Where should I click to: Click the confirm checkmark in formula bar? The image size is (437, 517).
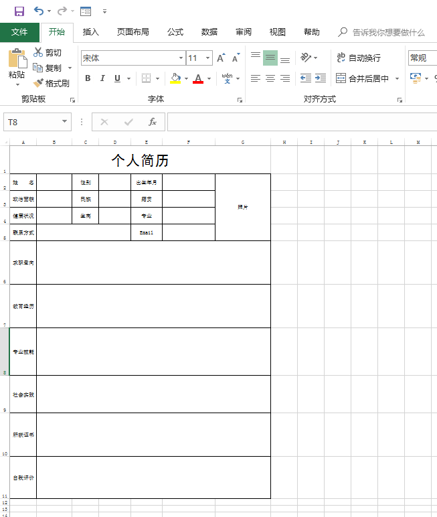click(128, 123)
